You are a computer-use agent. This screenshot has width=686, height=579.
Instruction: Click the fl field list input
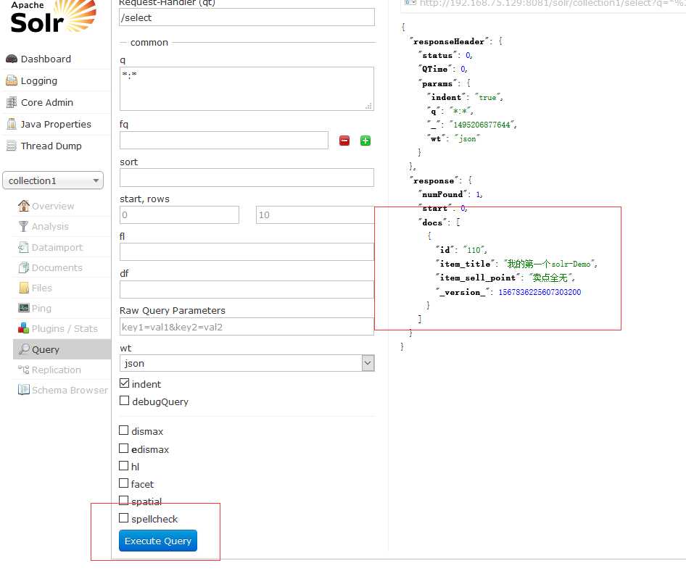point(247,252)
